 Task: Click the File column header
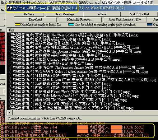click(x=83, y=30)
